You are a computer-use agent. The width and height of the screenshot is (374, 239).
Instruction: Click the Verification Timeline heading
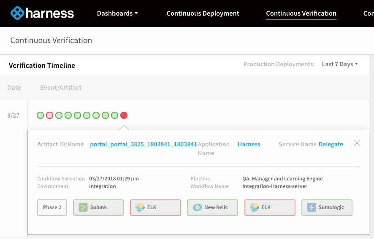pos(42,65)
